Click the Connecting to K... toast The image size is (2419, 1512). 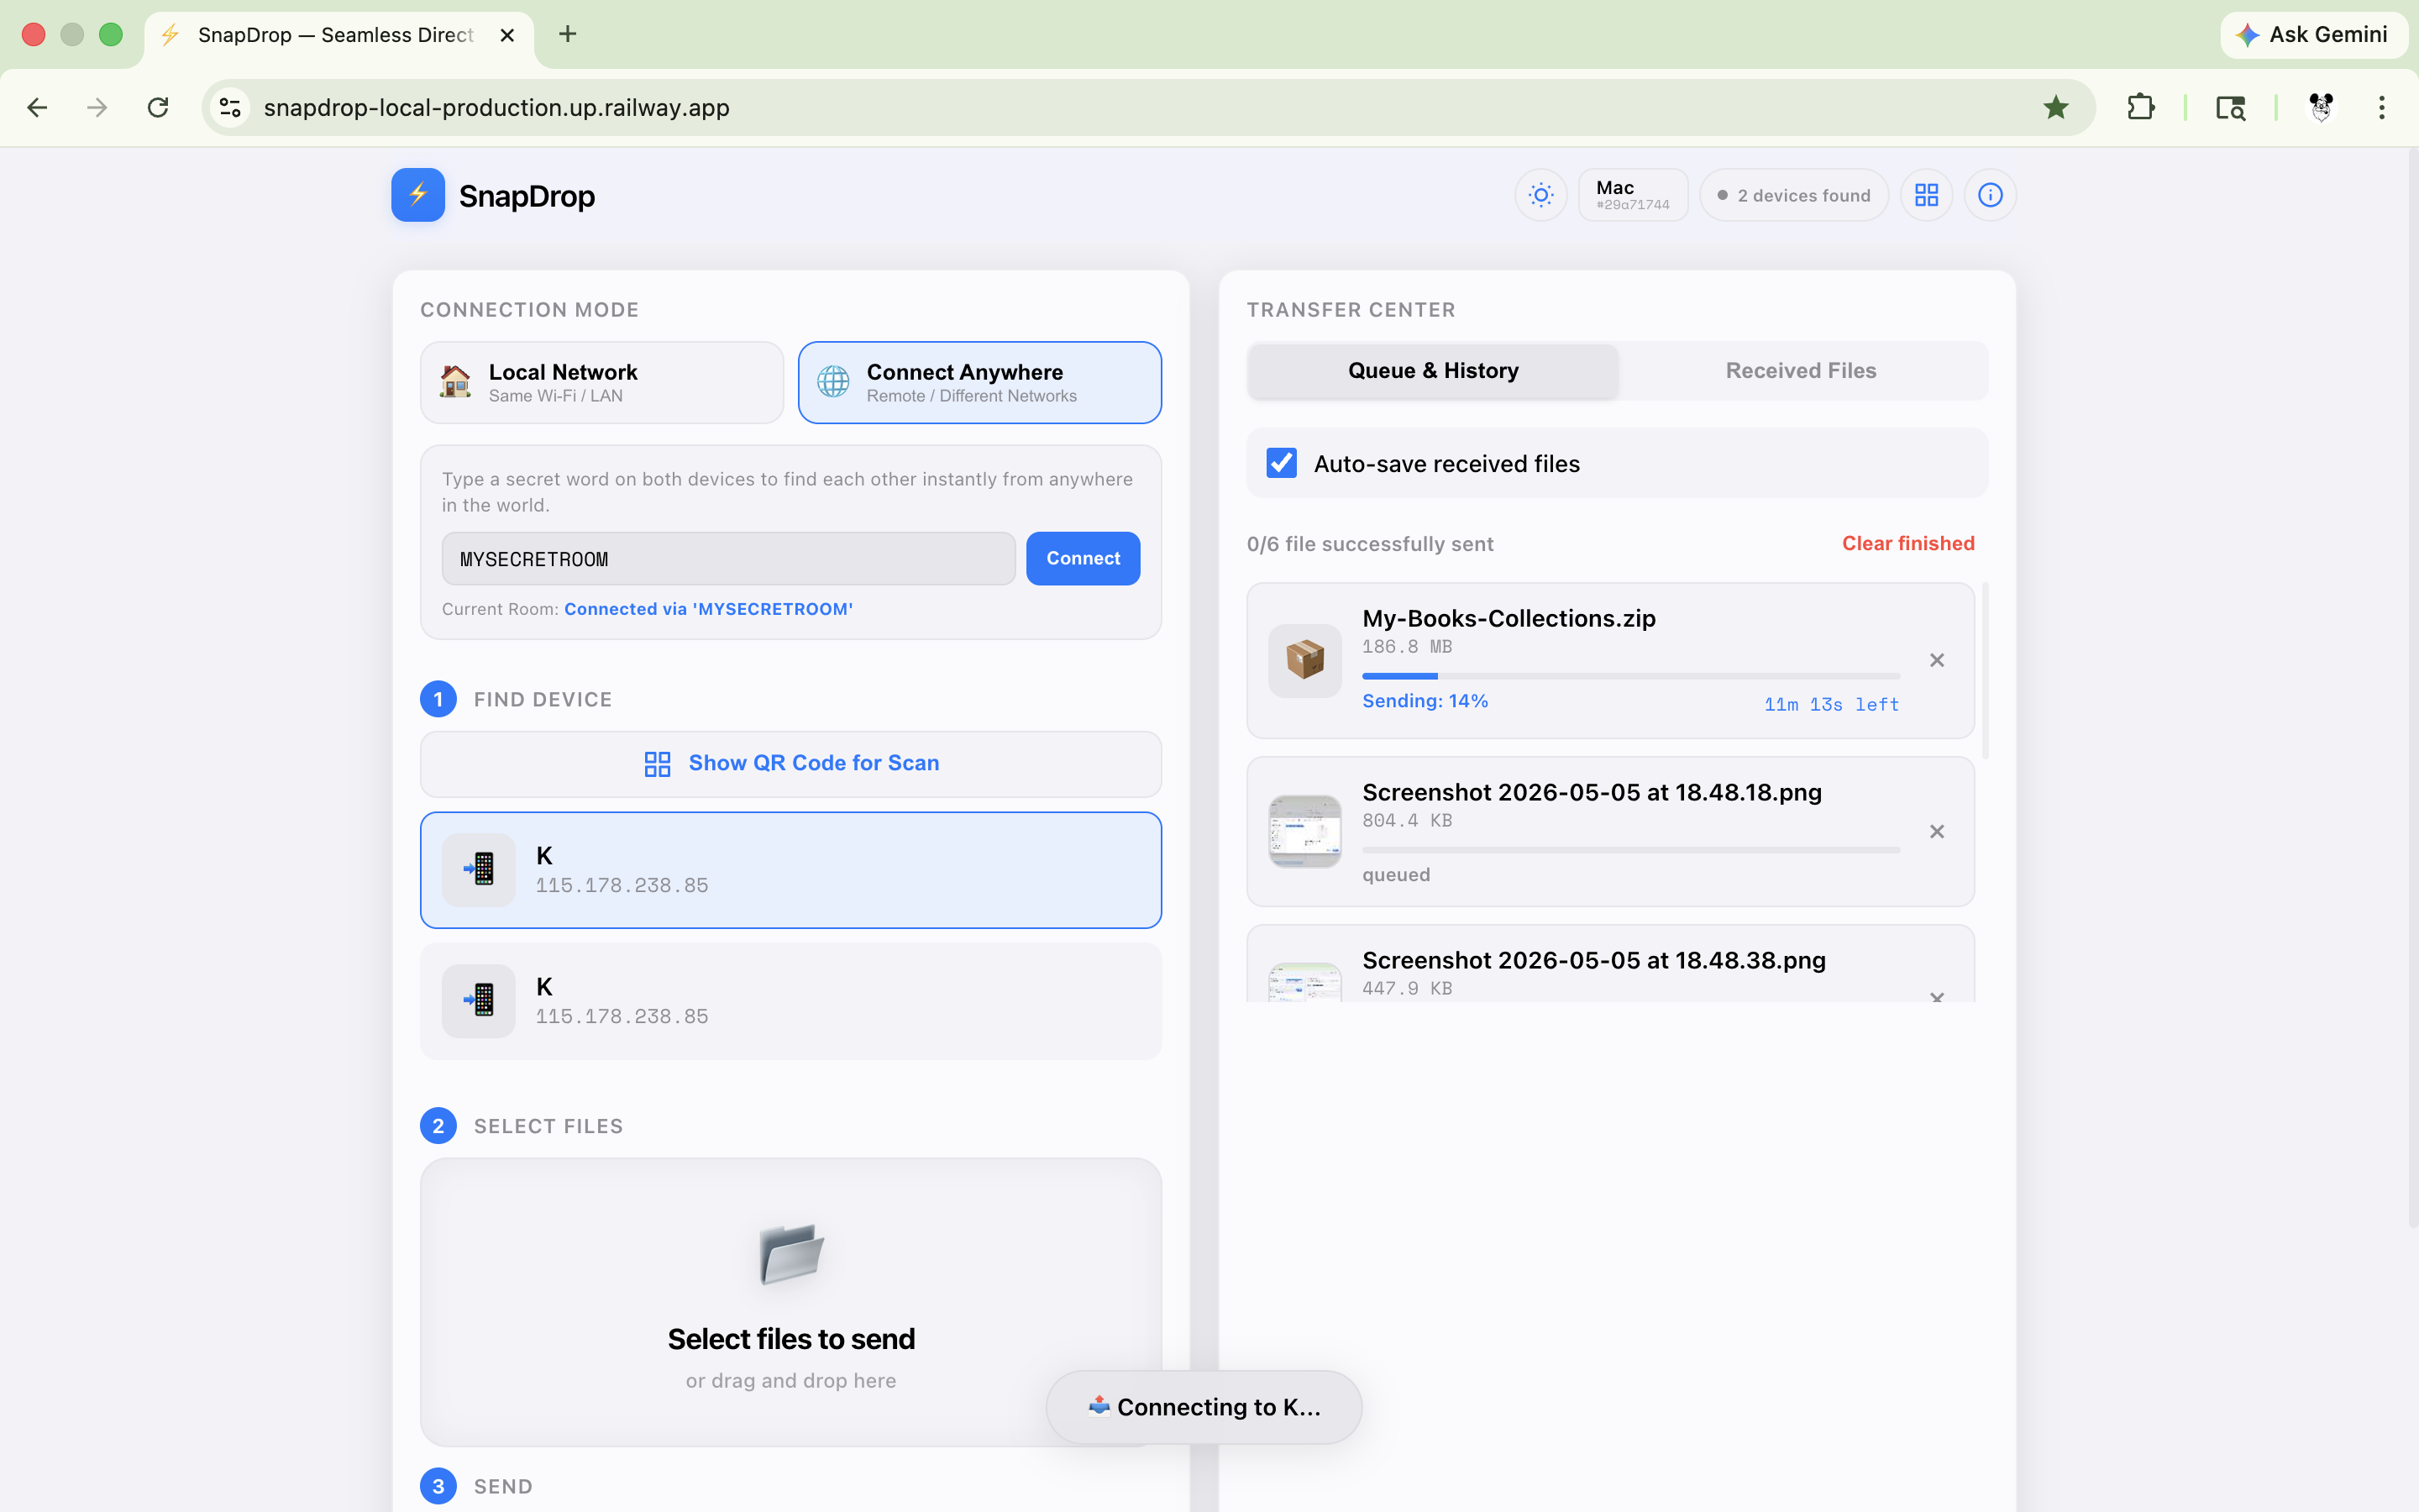1204,1407
